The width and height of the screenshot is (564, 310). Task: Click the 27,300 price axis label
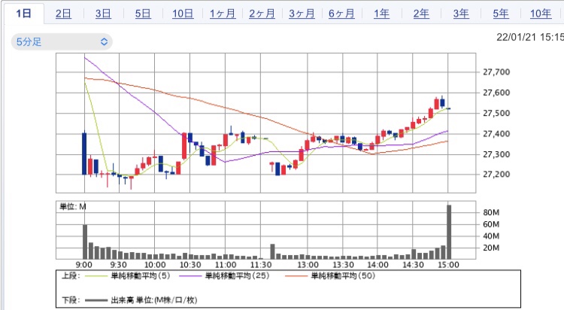pyautogui.click(x=496, y=154)
